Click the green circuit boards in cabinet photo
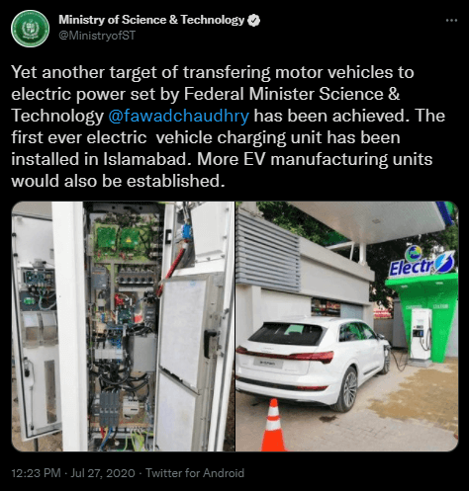The width and height of the screenshot is (469, 491). pyautogui.click(x=118, y=238)
